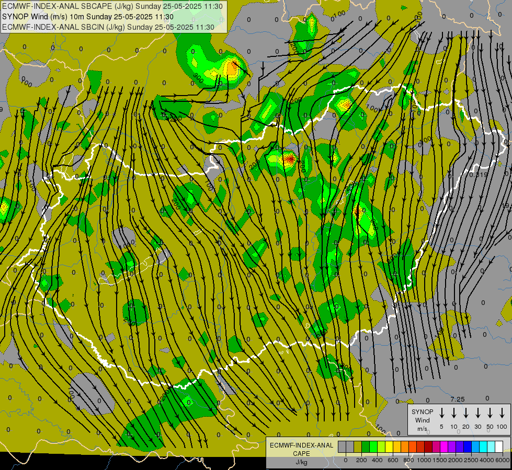Viewport: 512px width, 470px height.
Task: Pick the white swatch in CAPE legend
Action: (498, 446)
